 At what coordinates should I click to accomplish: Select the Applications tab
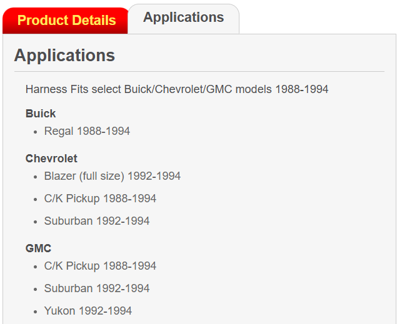184,19
